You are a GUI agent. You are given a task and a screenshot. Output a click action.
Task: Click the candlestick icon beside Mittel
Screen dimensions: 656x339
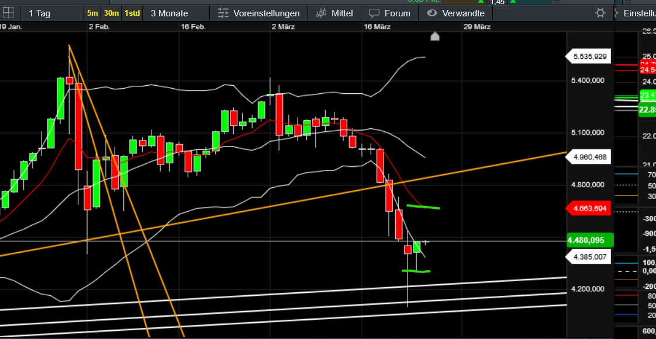click(321, 13)
